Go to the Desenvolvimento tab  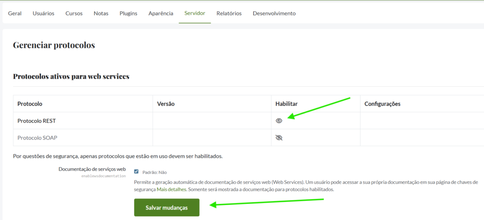(x=274, y=13)
